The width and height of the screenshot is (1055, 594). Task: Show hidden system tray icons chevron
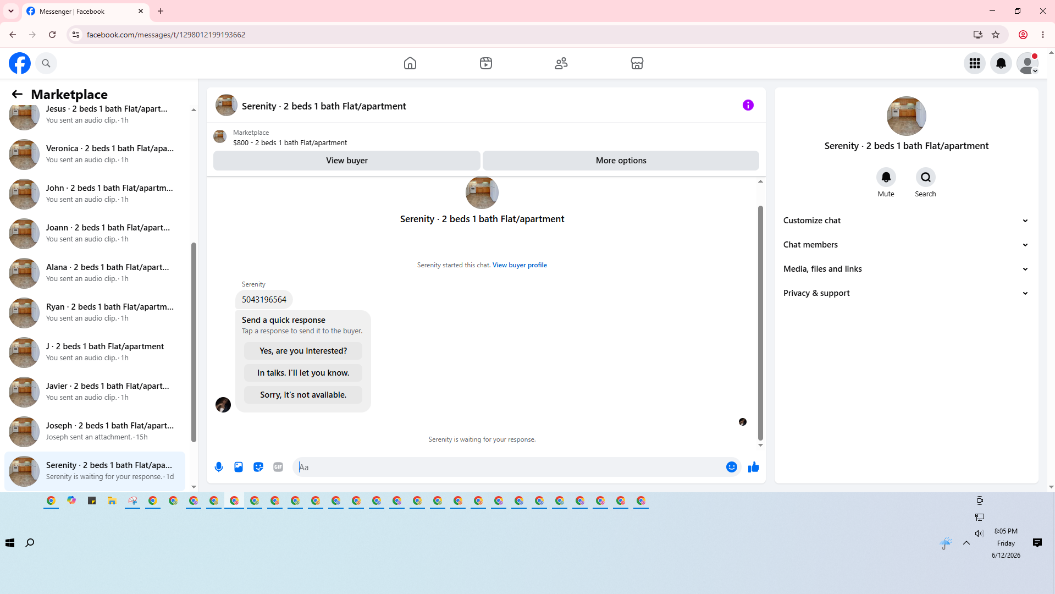(x=966, y=543)
